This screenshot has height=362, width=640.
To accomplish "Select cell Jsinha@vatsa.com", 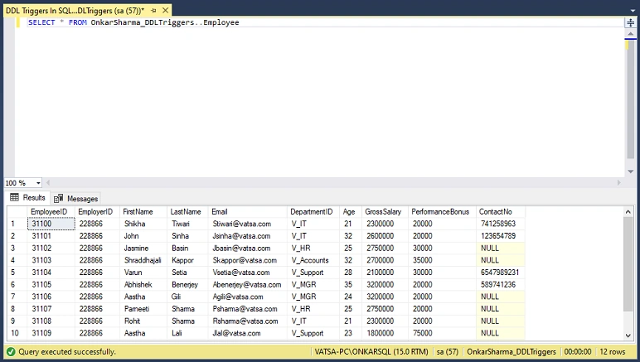I will (x=248, y=236).
